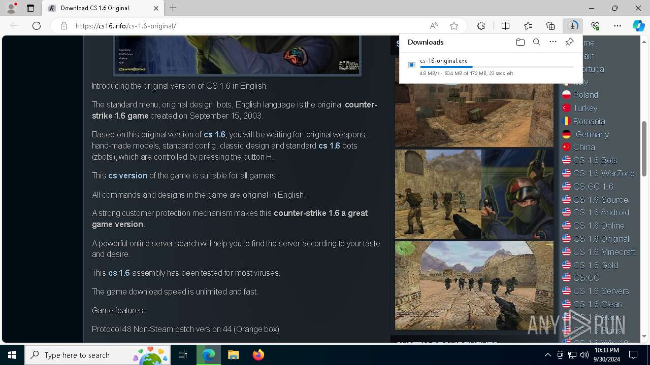
Task: Open More options in Downloads panel
Action: (553, 42)
